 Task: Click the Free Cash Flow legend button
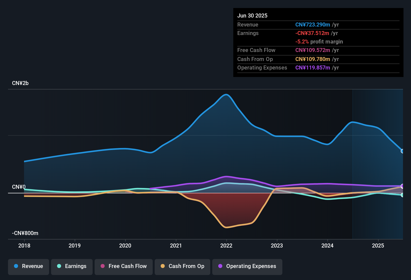coord(123,266)
